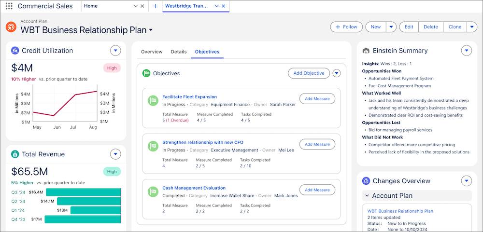This screenshot has height=232, width=483.
Task: Click owner name 'Sarah Parker'
Action: [283, 105]
